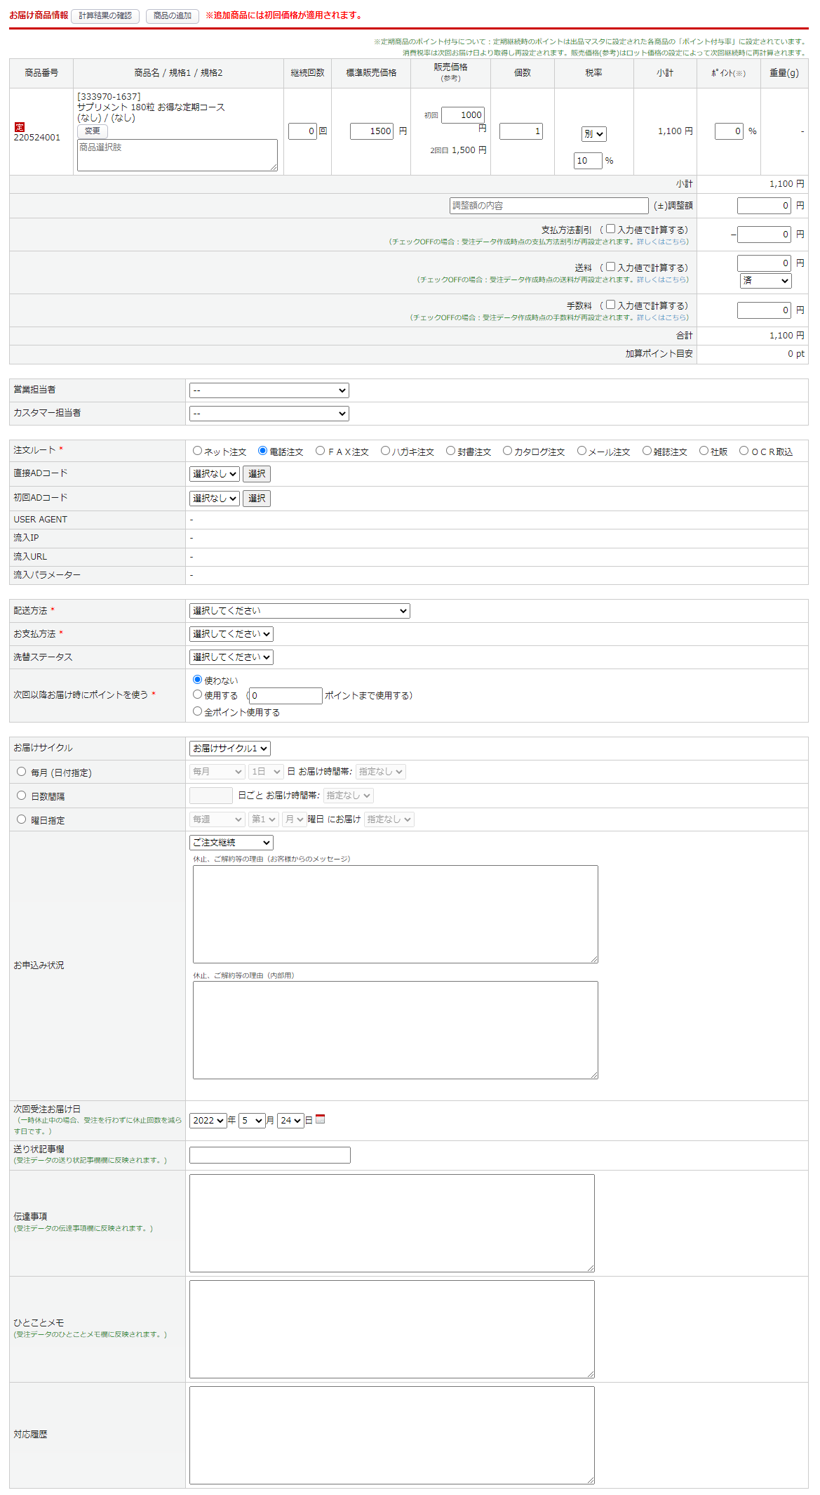The image size is (820, 1495).
Task: Open the calendar picker for next delivery date
Action: click(x=320, y=1119)
